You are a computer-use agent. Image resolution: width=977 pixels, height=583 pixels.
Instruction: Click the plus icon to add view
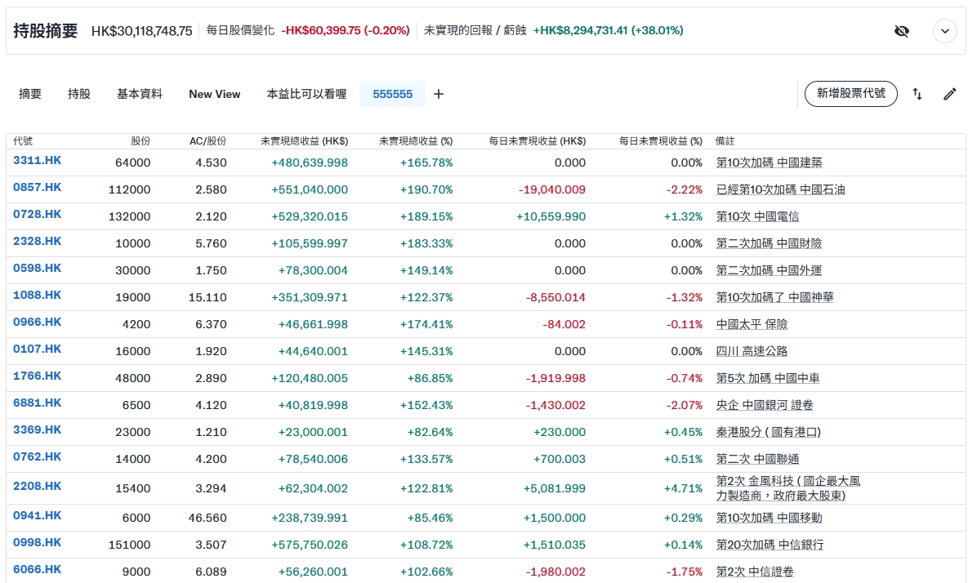point(439,94)
